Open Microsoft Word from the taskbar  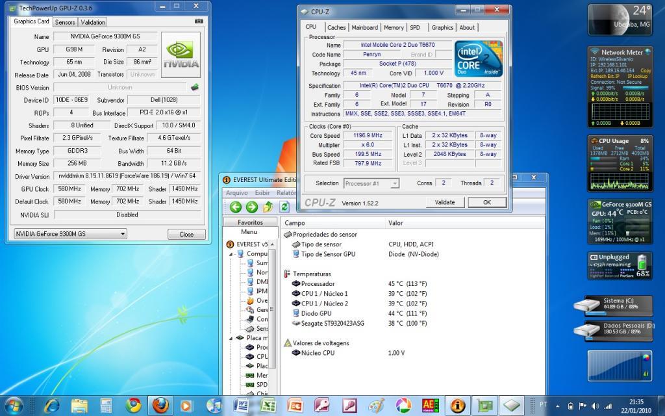pos(241,406)
